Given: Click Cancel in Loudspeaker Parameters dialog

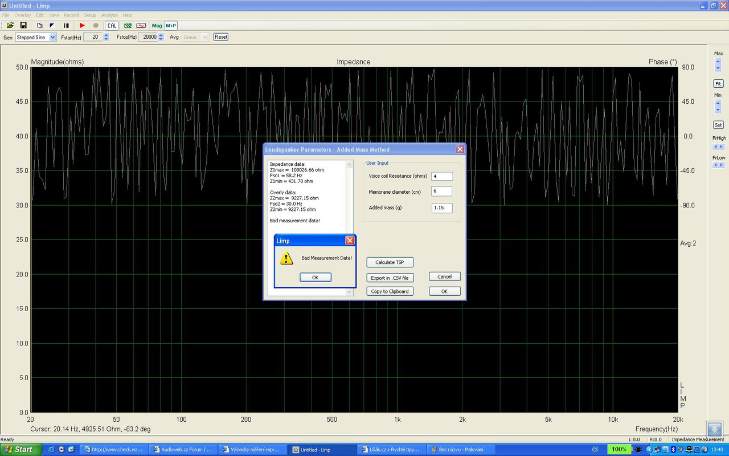Looking at the screenshot, I should [445, 276].
